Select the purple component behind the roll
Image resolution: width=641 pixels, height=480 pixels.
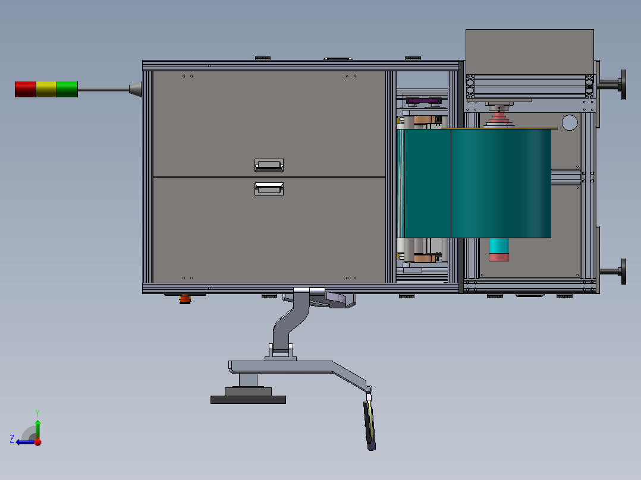(x=424, y=100)
